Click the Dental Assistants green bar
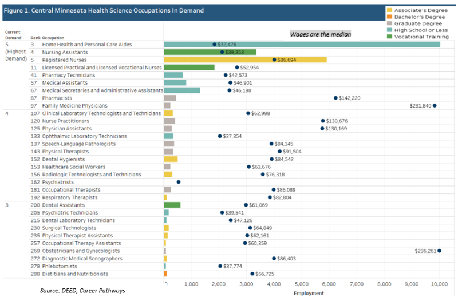This screenshot has height=301, width=458. (172, 205)
